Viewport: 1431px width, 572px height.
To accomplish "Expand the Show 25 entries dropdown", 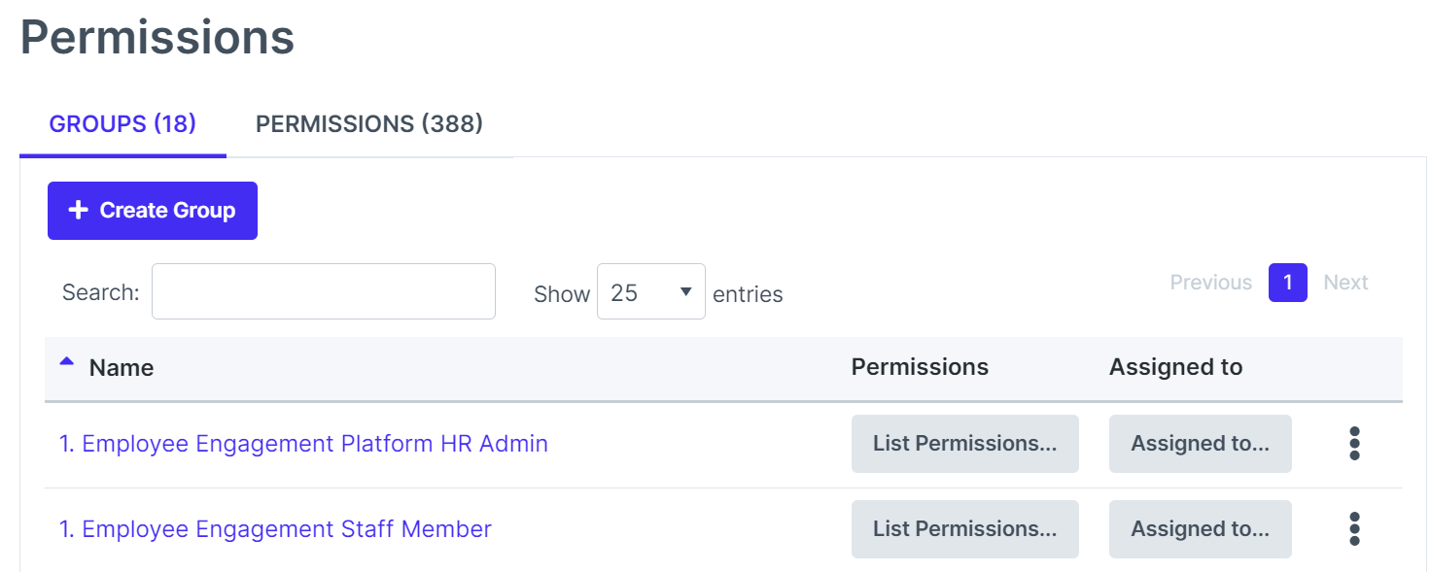I will [650, 291].
